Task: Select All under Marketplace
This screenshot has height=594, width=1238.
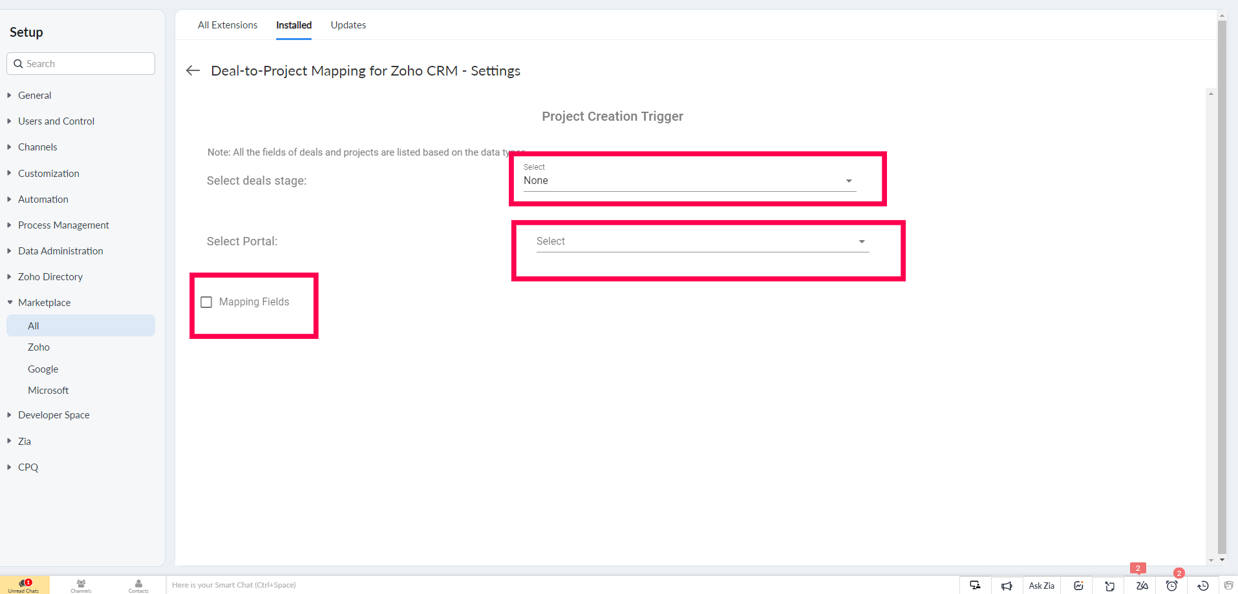Action: (81, 325)
